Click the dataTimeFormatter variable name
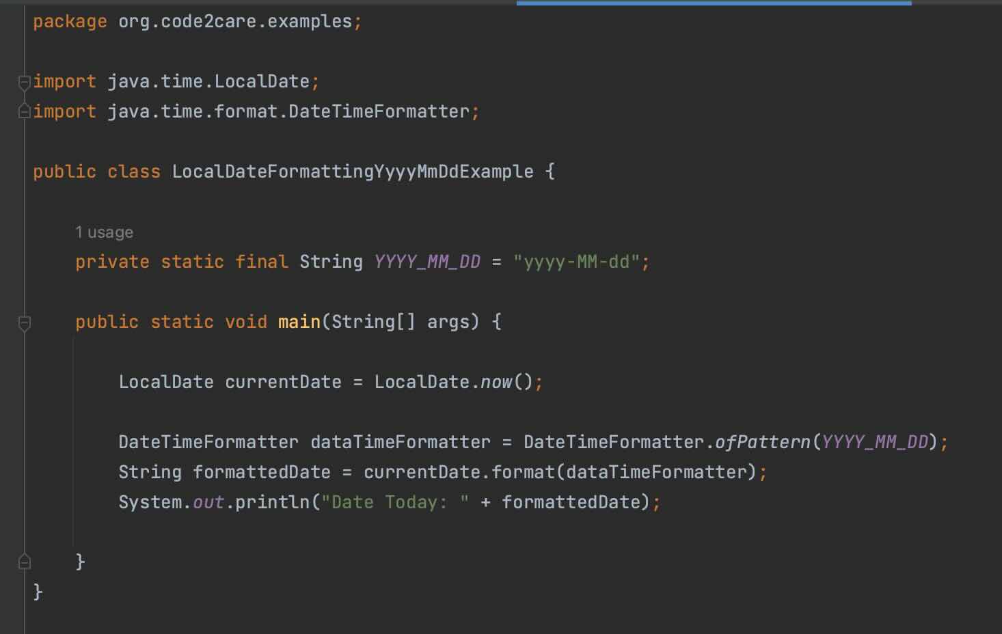Image resolution: width=1002 pixels, height=634 pixels. pos(401,442)
